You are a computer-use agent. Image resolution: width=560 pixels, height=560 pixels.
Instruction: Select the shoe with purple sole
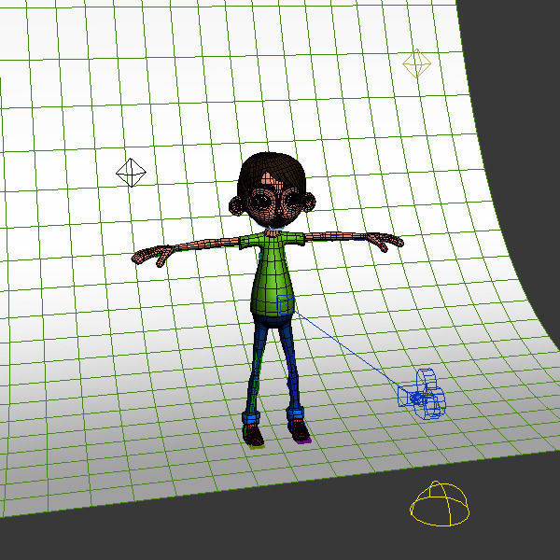300,431
